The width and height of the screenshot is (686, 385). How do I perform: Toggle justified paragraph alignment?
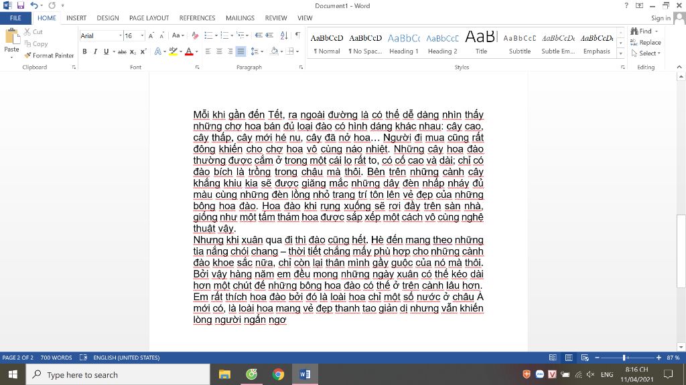[241, 51]
